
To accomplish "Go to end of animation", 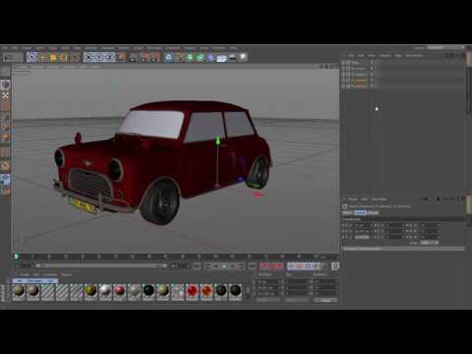I will click(241, 266).
